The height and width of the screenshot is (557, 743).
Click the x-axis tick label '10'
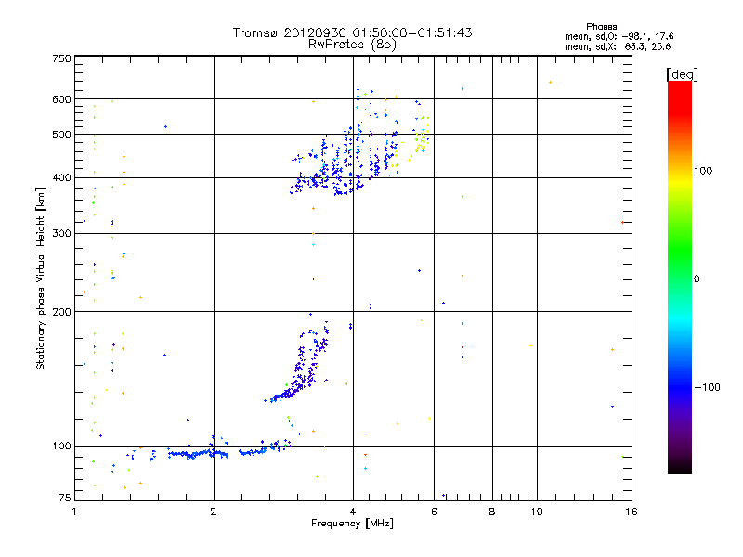point(537,512)
